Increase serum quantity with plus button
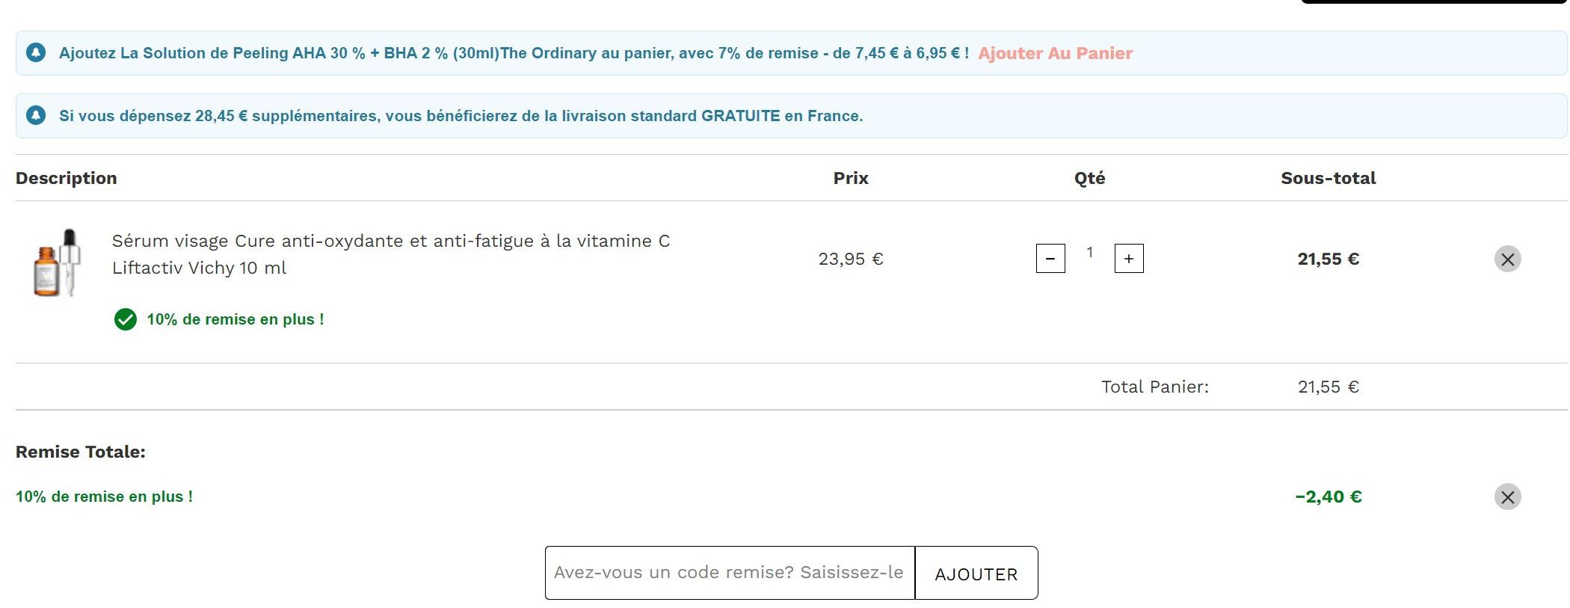The height and width of the screenshot is (608, 1570). (1129, 259)
